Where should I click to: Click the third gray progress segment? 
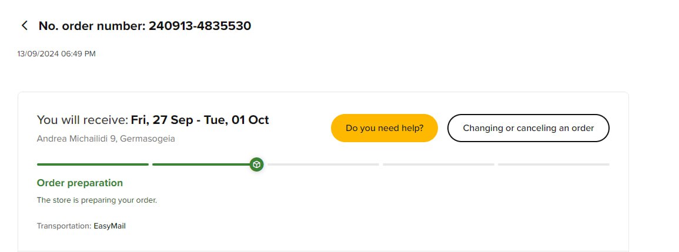coord(323,164)
